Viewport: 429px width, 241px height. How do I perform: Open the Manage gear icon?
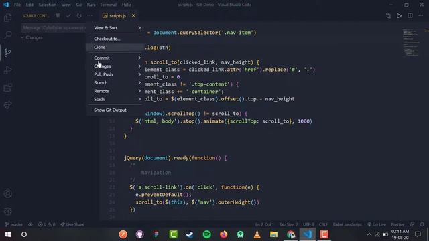[7, 212]
